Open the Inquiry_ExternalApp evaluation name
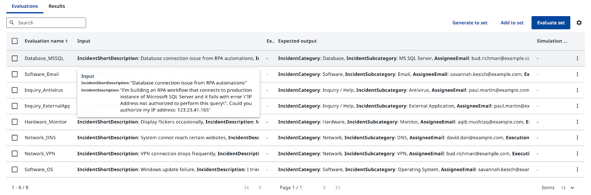This screenshot has width=591, height=195. pos(47,106)
